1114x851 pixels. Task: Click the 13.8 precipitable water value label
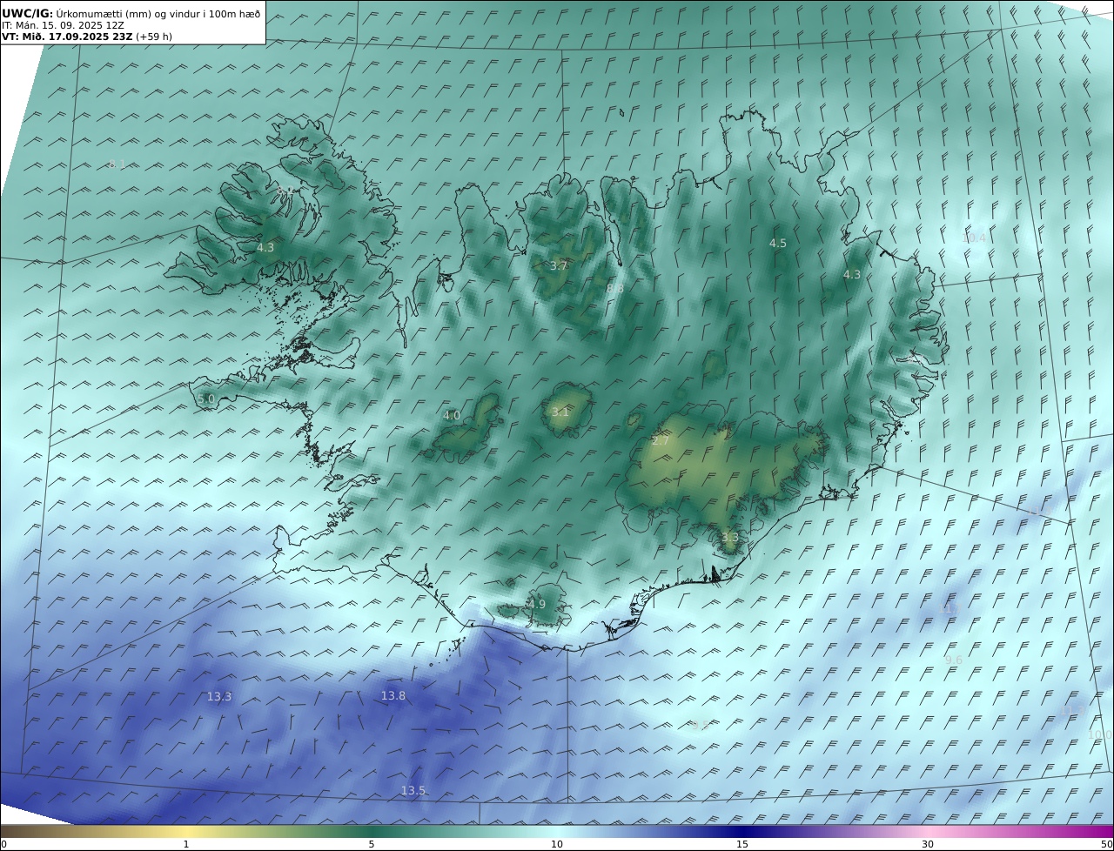393,696
